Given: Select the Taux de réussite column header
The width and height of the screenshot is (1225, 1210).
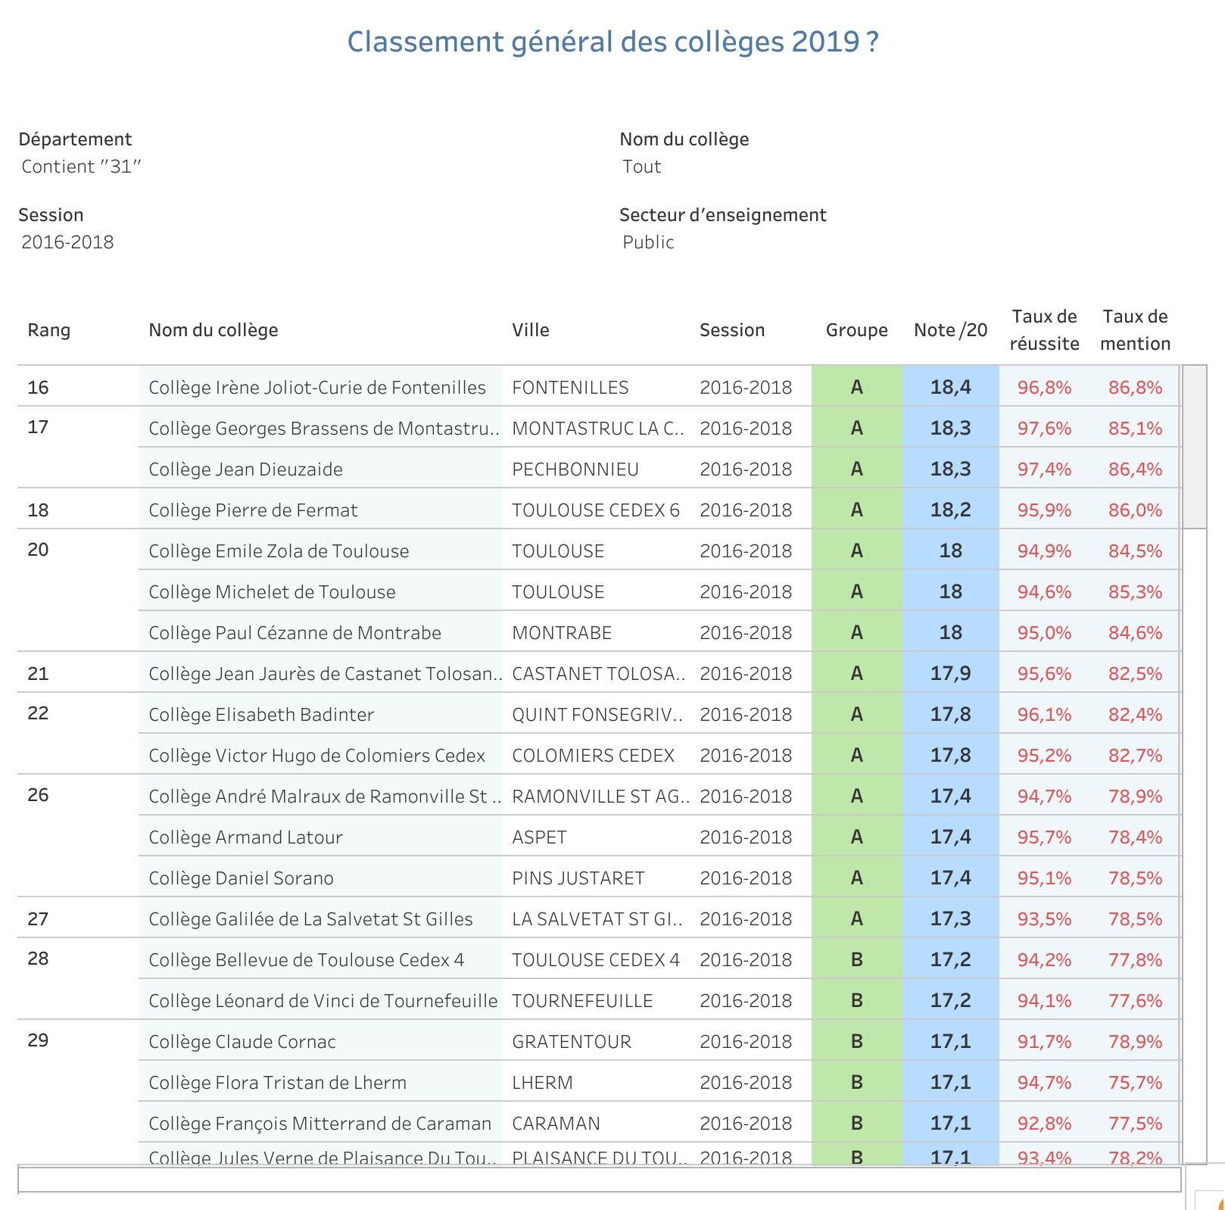Looking at the screenshot, I should click(1044, 330).
